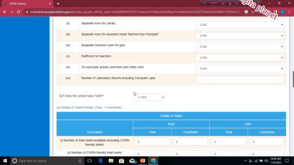294x165 pixels.
Task: Open Task View from the taskbar
Action: tap(90, 161)
